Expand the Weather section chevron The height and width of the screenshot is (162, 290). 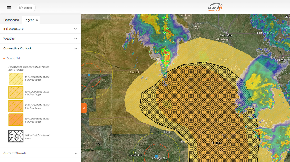(x=76, y=39)
